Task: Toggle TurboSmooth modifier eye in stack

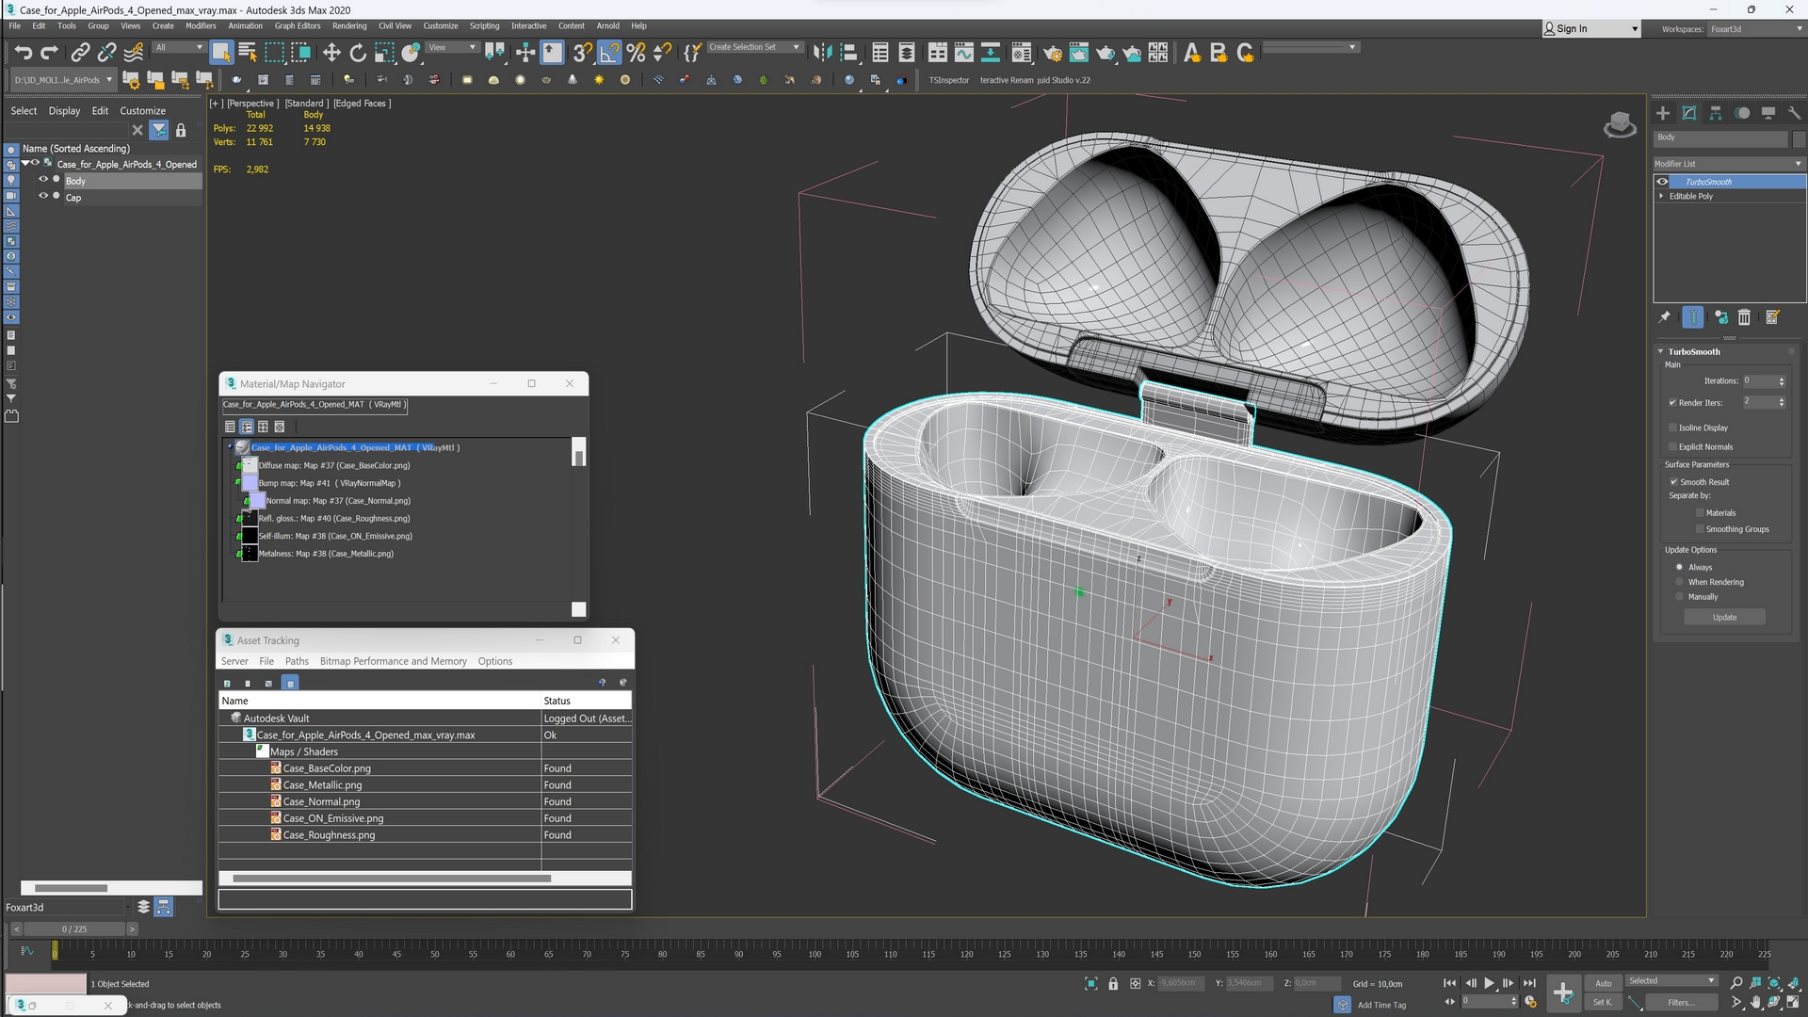Action: coord(1662,182)
